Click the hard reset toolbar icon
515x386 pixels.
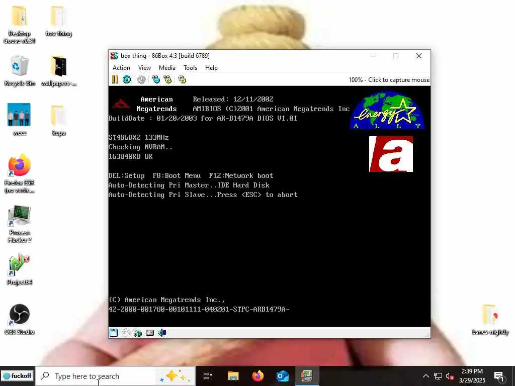(x=127, y=79)
